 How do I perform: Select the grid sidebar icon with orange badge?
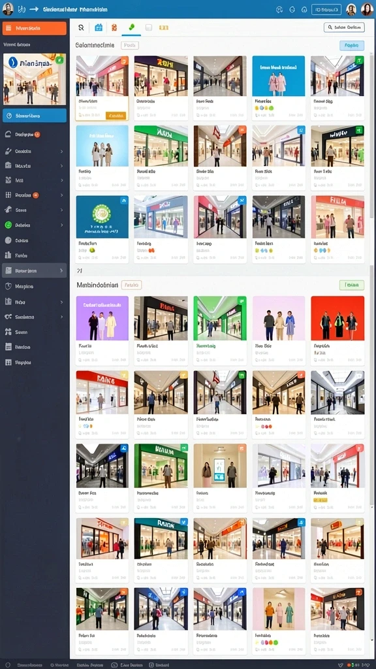[x=8, y=195]
